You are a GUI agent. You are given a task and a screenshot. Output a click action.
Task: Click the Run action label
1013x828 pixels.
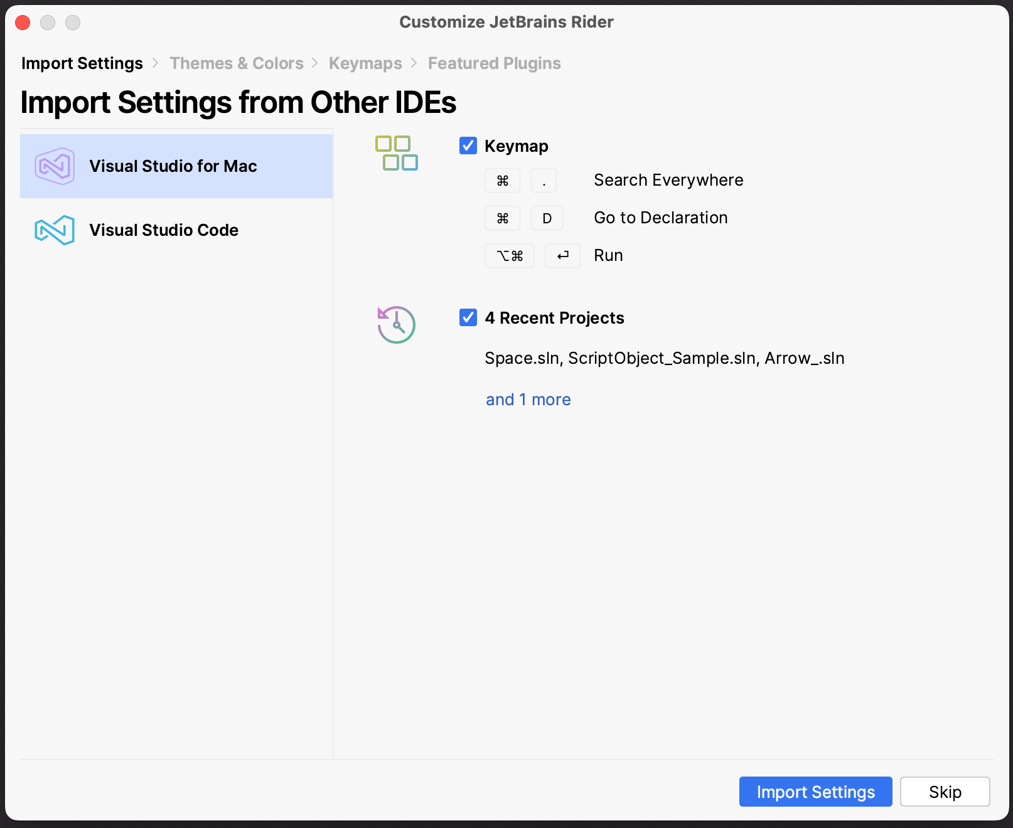point(608,255)
